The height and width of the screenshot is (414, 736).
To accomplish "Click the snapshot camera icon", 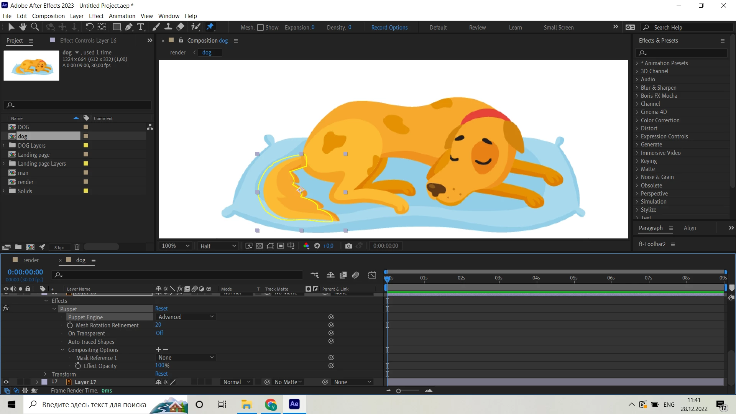I will point(348,246).
